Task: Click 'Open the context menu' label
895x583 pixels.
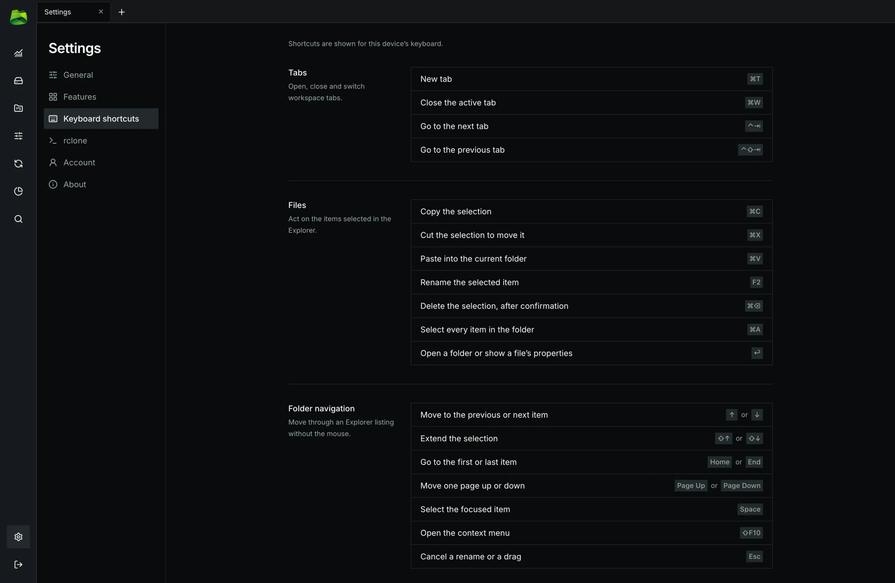Action: [x=465, y=533]
